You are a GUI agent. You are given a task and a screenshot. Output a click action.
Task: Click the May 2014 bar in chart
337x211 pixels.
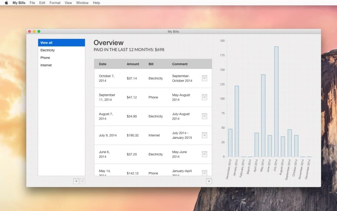(263, 116)
